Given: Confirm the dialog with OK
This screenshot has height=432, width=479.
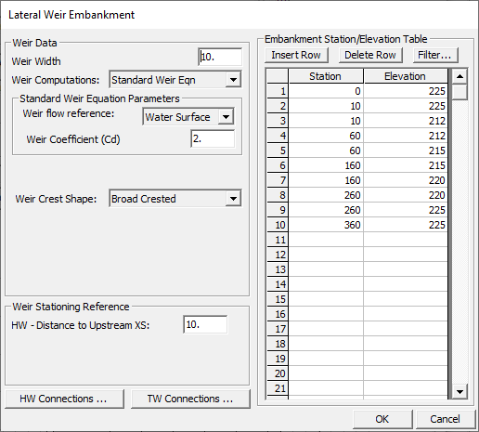Looking at the screenshot, I should (x=382, y=419).
